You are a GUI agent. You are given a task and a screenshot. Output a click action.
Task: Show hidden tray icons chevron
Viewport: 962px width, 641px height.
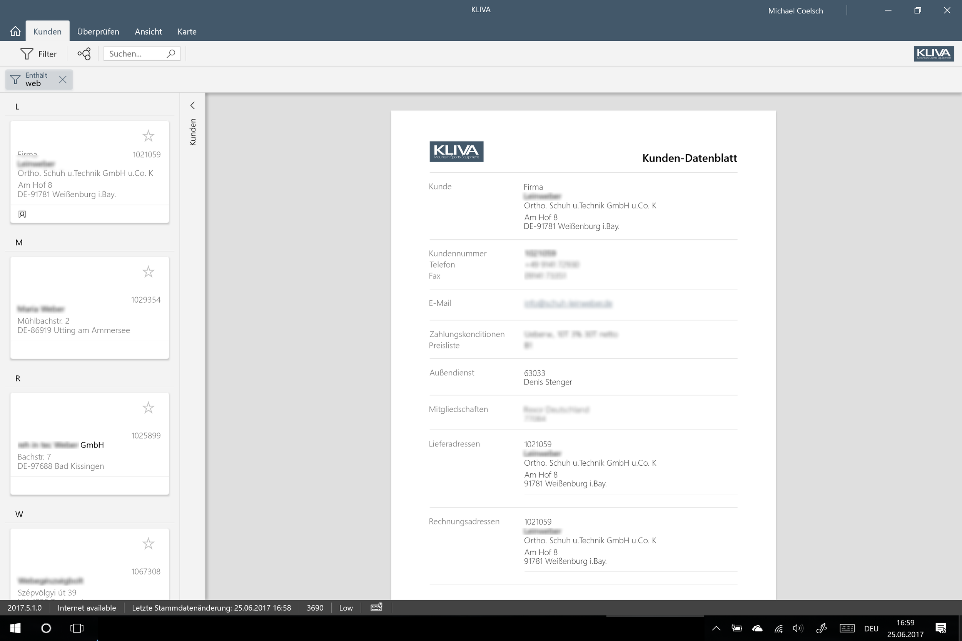[x=716, y=628]
